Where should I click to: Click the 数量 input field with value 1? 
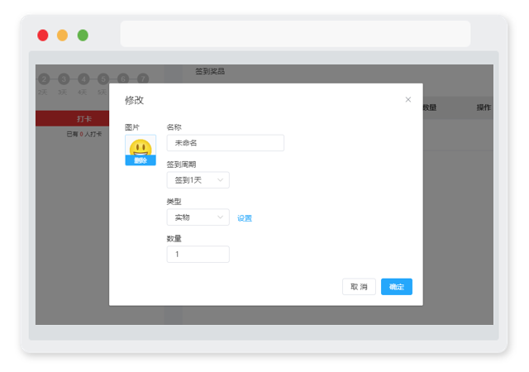(x=198, y=254)
